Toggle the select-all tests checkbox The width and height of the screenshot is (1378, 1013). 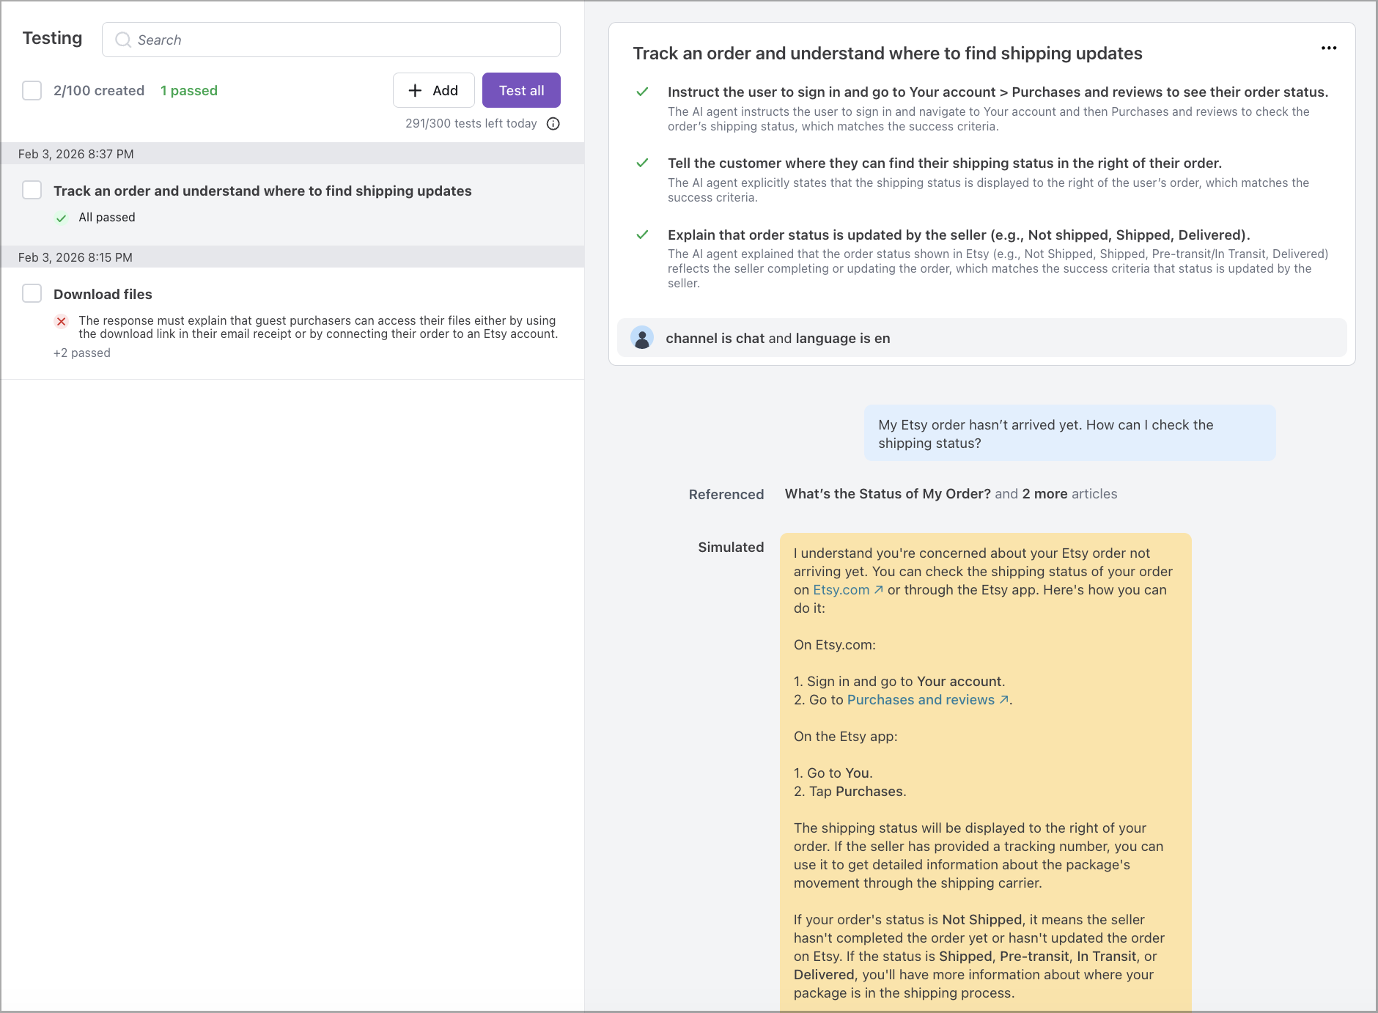coord(32,90)
